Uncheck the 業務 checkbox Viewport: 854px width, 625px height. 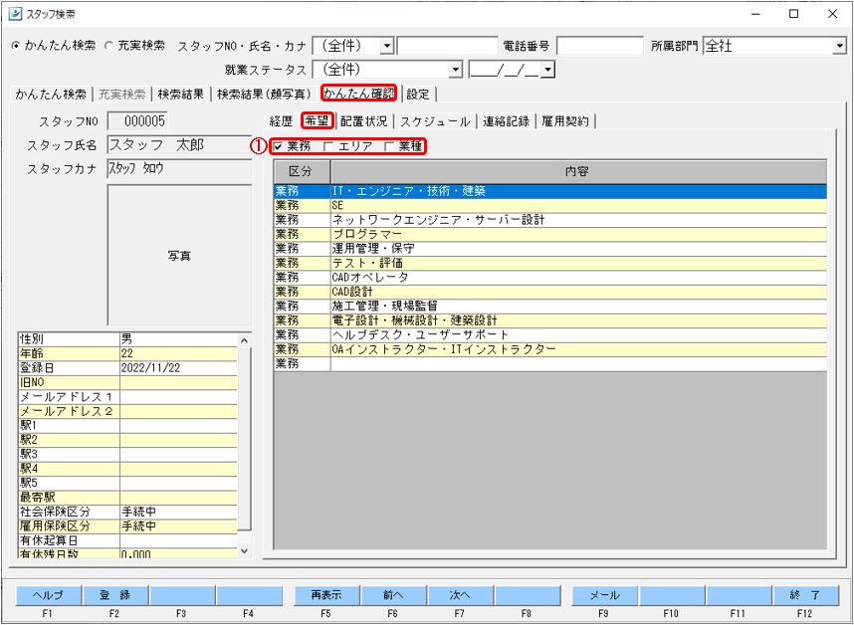(x=279, y=146)
